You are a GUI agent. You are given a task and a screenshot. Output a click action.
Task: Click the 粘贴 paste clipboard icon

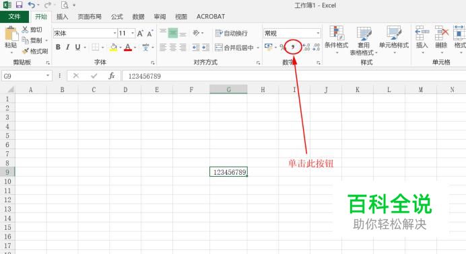(11, 34)
